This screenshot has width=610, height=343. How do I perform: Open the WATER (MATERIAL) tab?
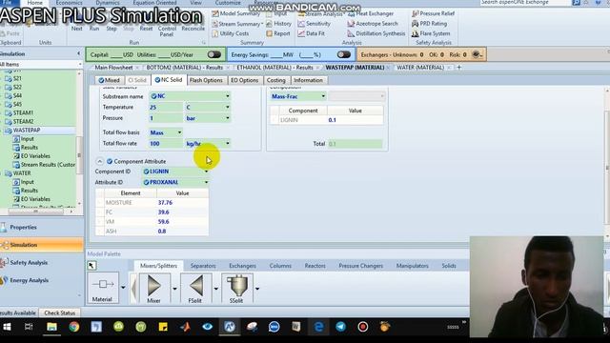[420, 68]
